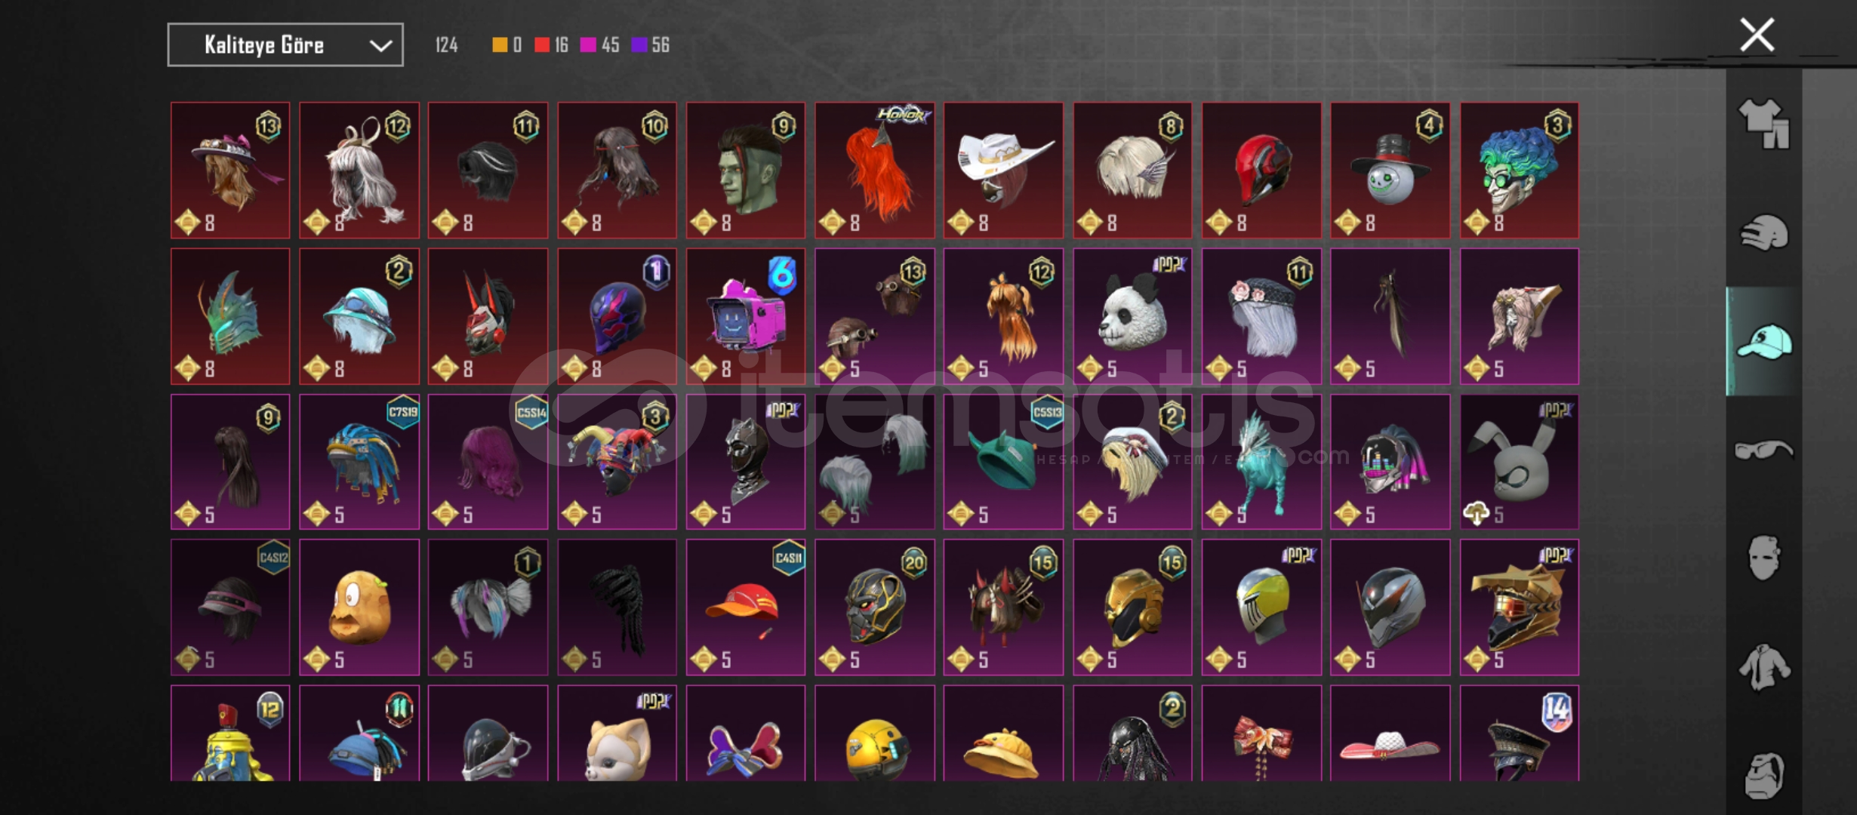
Task: Select the grey bunny mask with download icon
Action: coord(1519,462)
